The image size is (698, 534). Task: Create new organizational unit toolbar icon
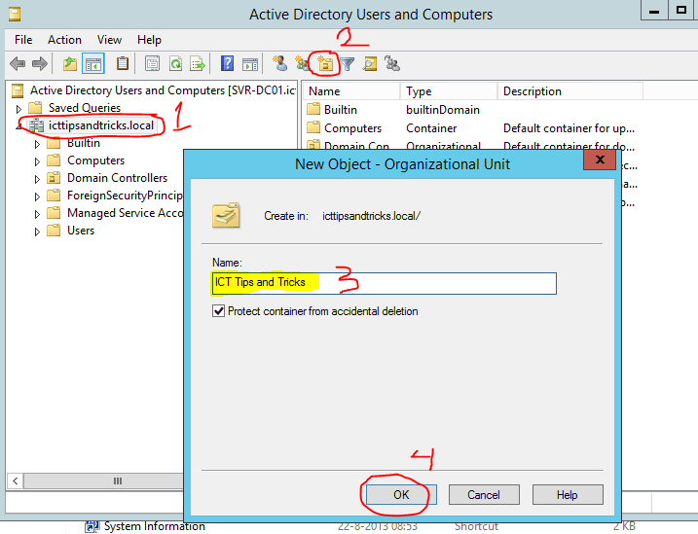pos(325,64)
